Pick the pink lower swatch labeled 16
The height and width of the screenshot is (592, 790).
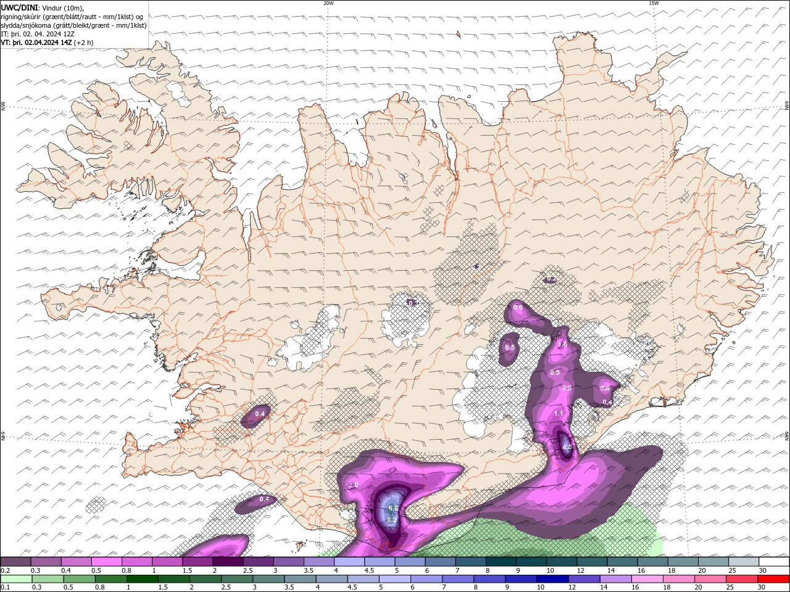[x=648, y=579]
